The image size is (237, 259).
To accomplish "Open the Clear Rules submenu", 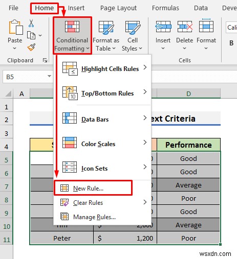I will tap(102, 203).
